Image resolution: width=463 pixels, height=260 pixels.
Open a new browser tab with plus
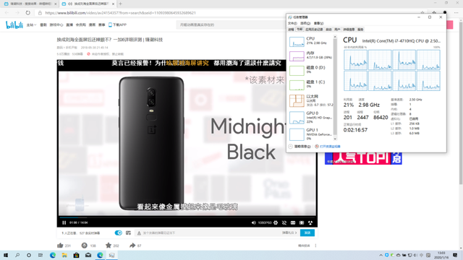pos(121,4)
